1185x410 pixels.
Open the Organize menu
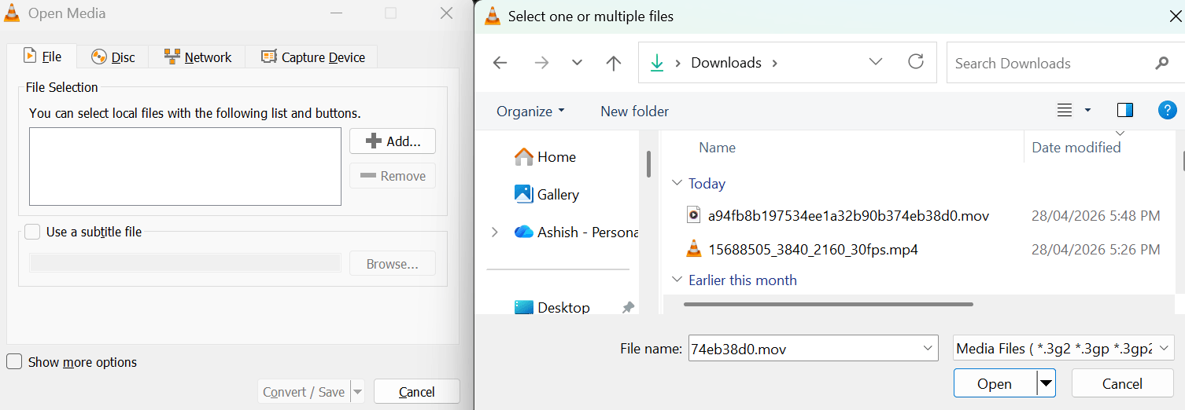click(x=530, y=111)
